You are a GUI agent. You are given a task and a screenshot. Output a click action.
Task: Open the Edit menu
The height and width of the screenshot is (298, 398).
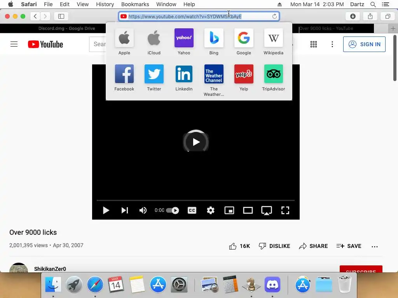(x=65, y=4)
